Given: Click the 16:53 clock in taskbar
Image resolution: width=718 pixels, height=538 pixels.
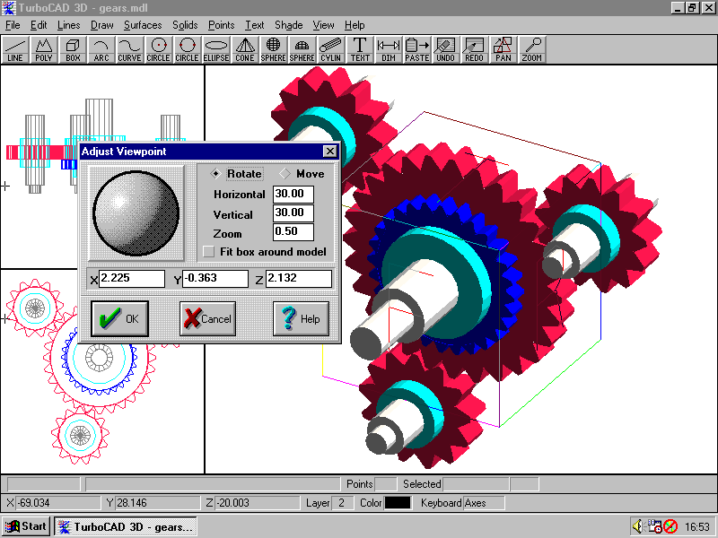Looking at the screenshot, I should (697, 527).
